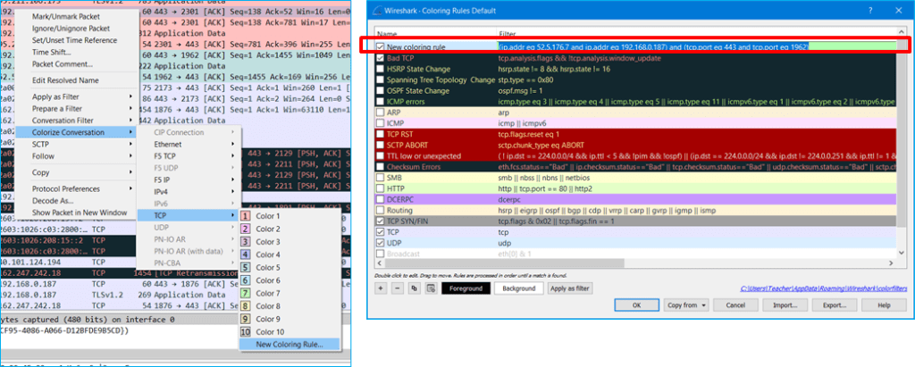Click the add new coloring rule plus icon
This screenshot has height=367, width=915.
381,288
